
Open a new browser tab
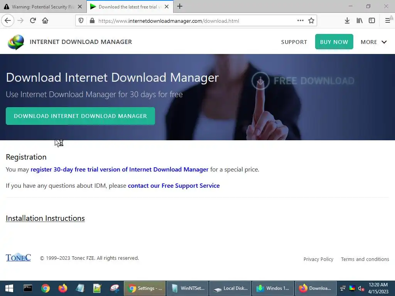point(180,7)
